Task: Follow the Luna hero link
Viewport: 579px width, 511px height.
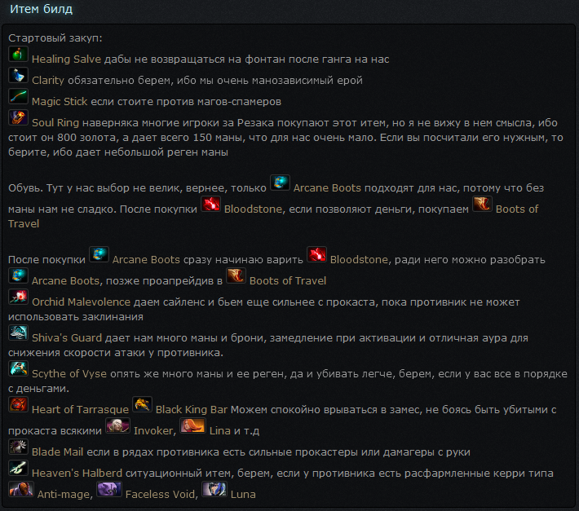Action: pos(243,495)
